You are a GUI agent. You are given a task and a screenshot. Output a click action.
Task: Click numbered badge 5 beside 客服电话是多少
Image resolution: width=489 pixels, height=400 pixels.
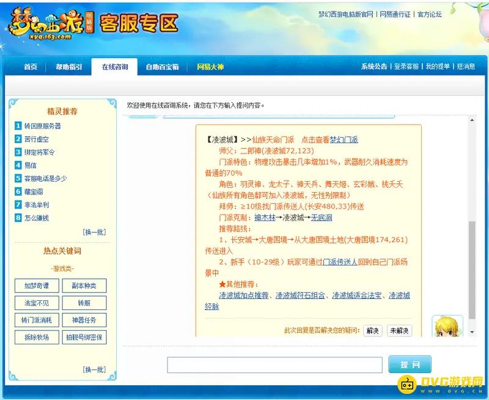(18, 179)
